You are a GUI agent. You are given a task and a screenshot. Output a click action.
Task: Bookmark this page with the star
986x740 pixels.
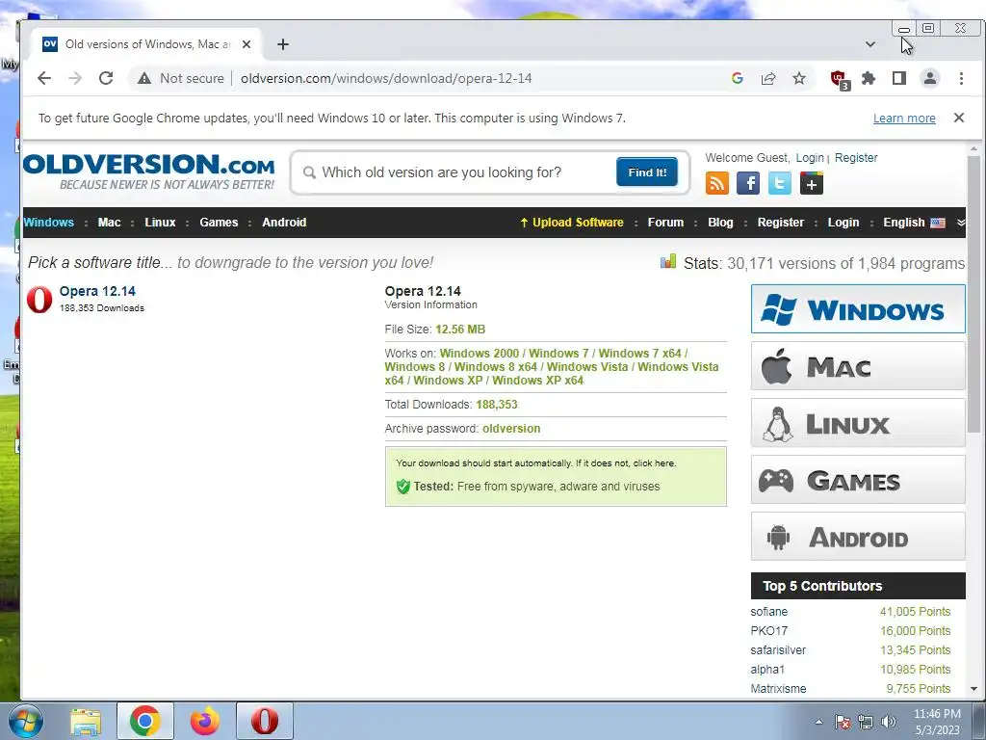(798, 78)
